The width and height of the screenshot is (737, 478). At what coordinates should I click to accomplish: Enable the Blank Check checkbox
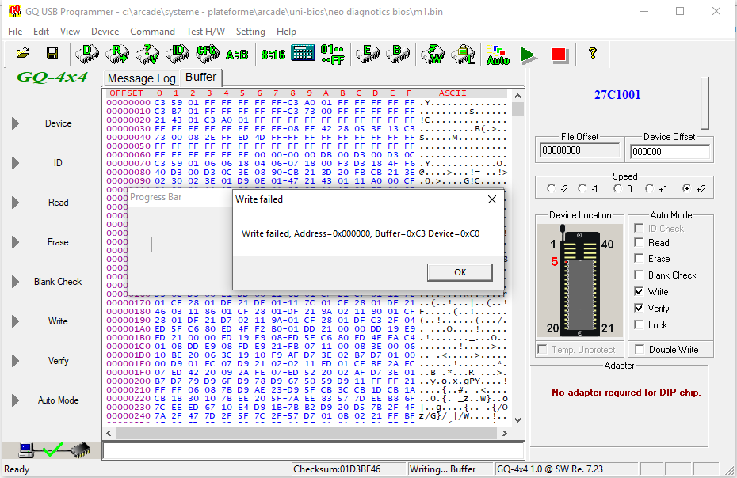pos(639,275)
